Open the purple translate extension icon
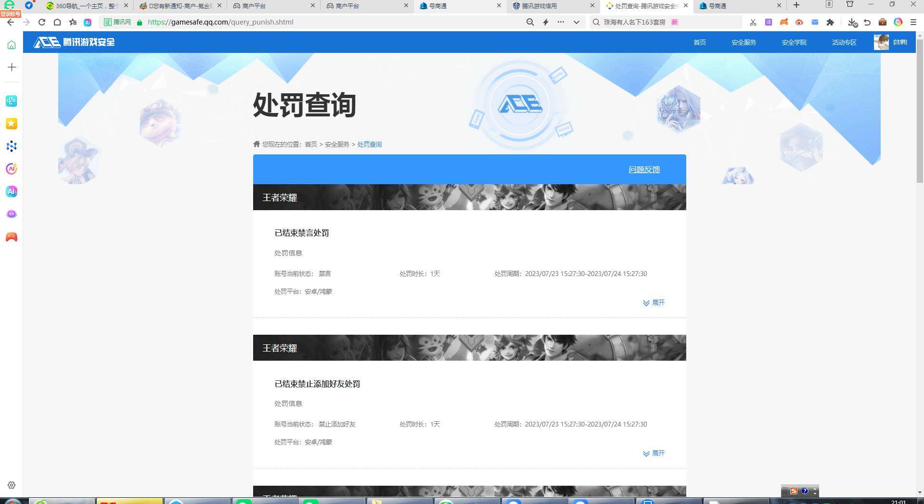The height and width of the screenshot is (504, 924). tap(769, 22)
